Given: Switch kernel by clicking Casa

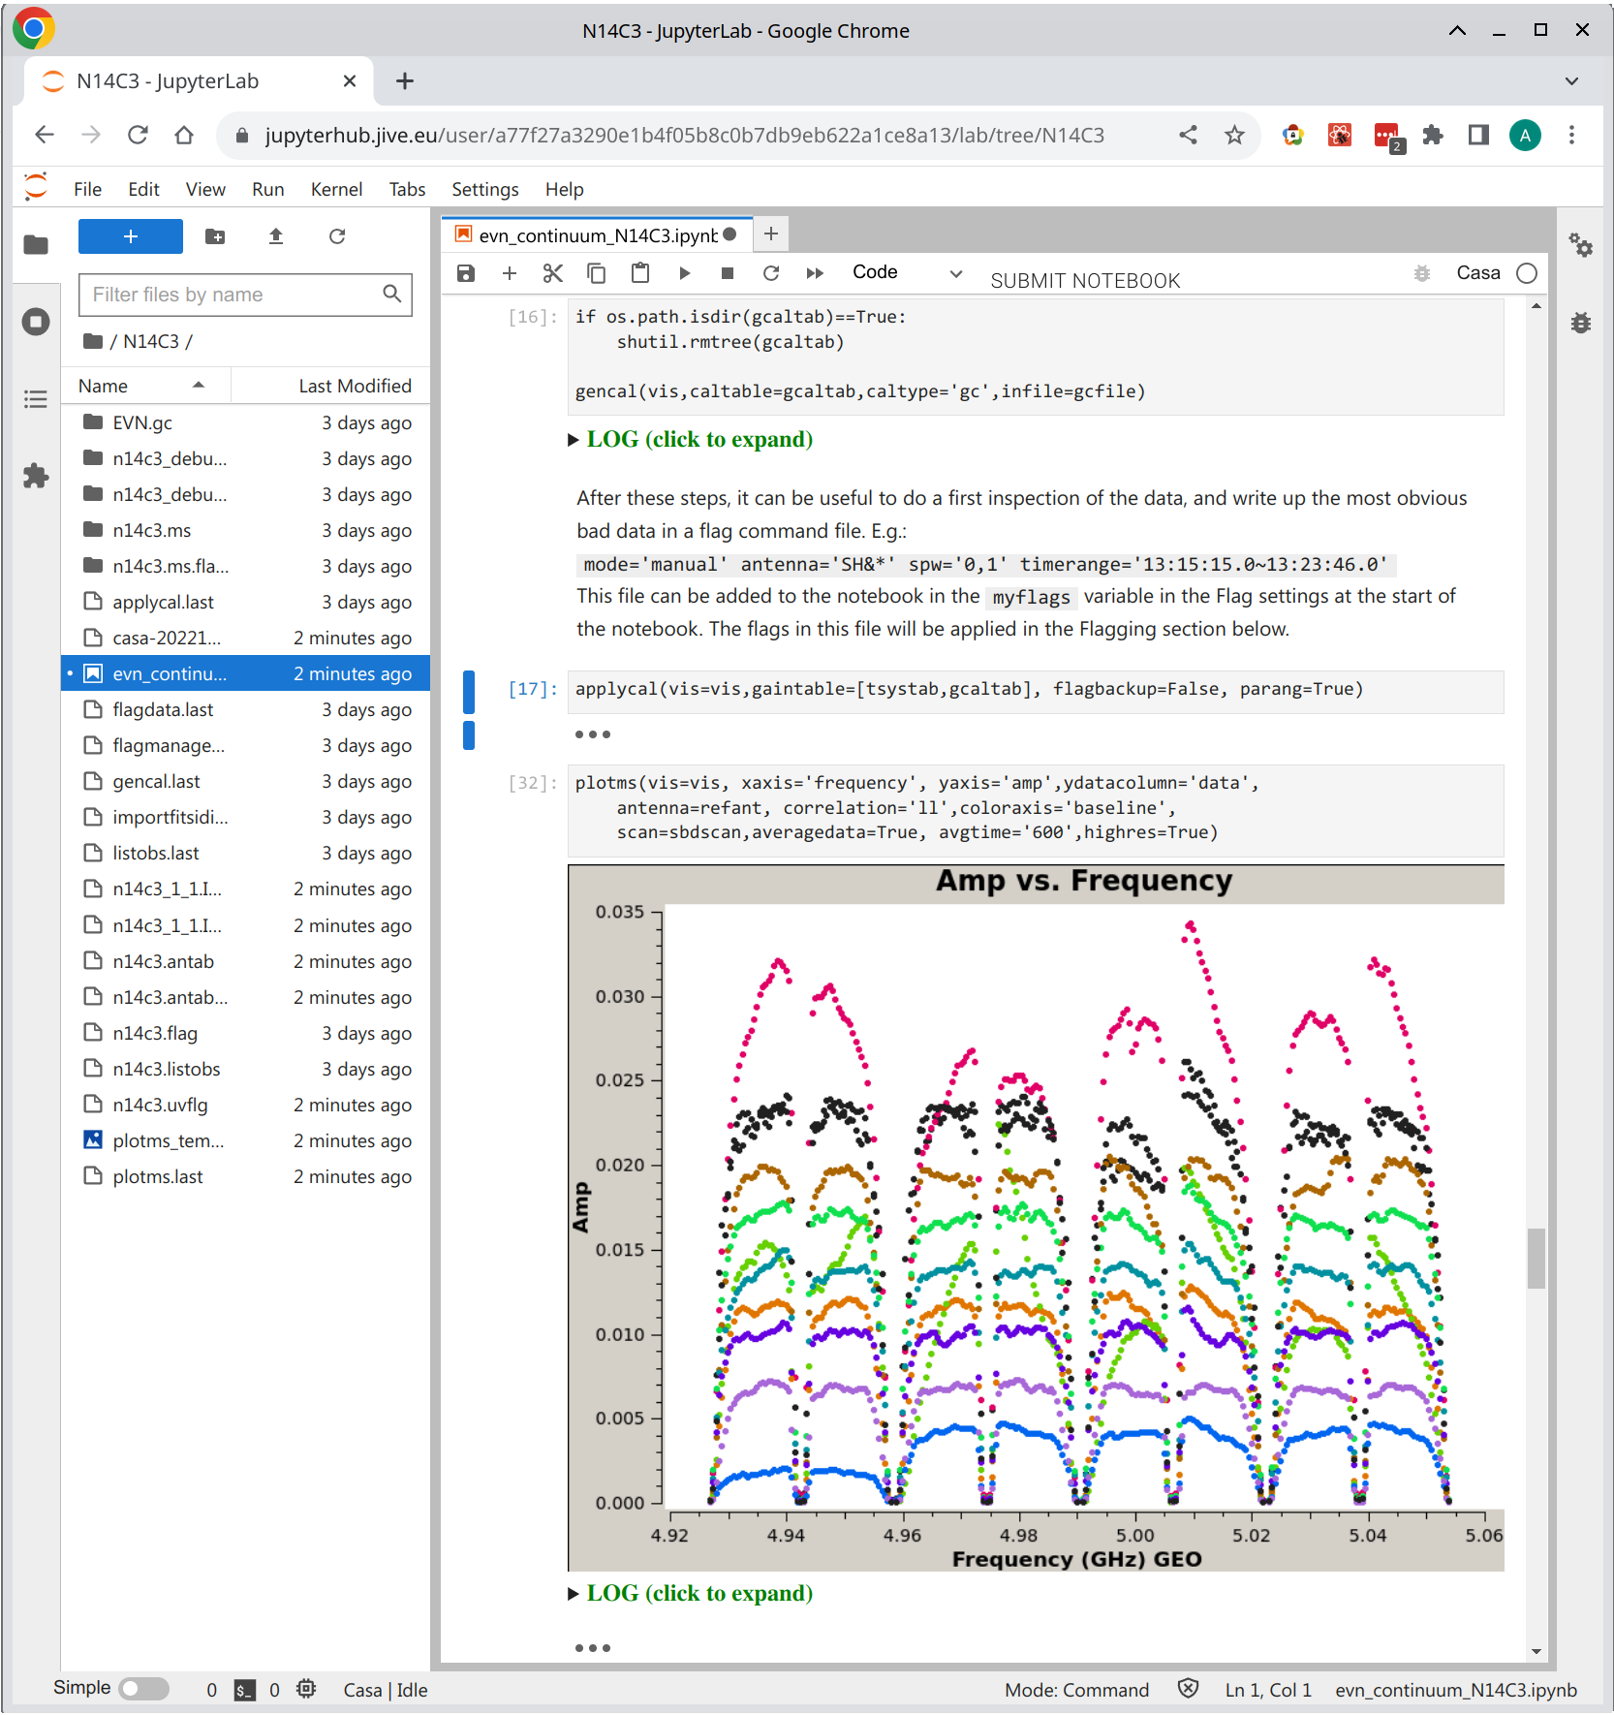Looking at the screenshot, I should pyautogui.click(x=1478, y=273).
